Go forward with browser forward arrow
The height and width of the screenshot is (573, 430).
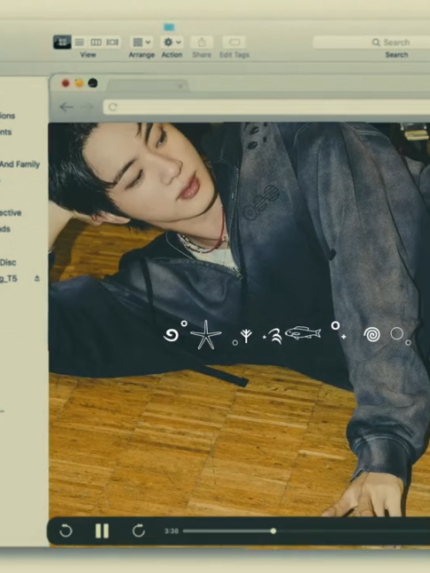[87, 107]
